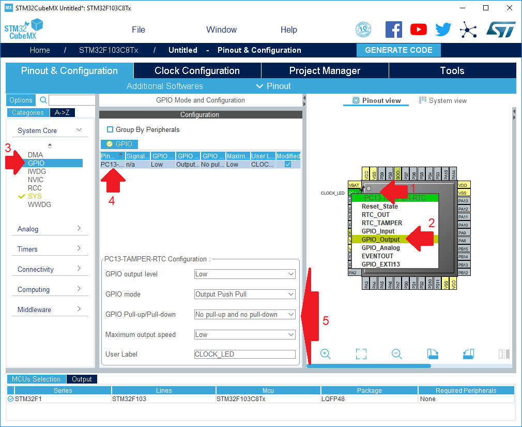Click the MX app icon in title bar
The width and height of the screenshot is (522, 427).
[9, 8]
